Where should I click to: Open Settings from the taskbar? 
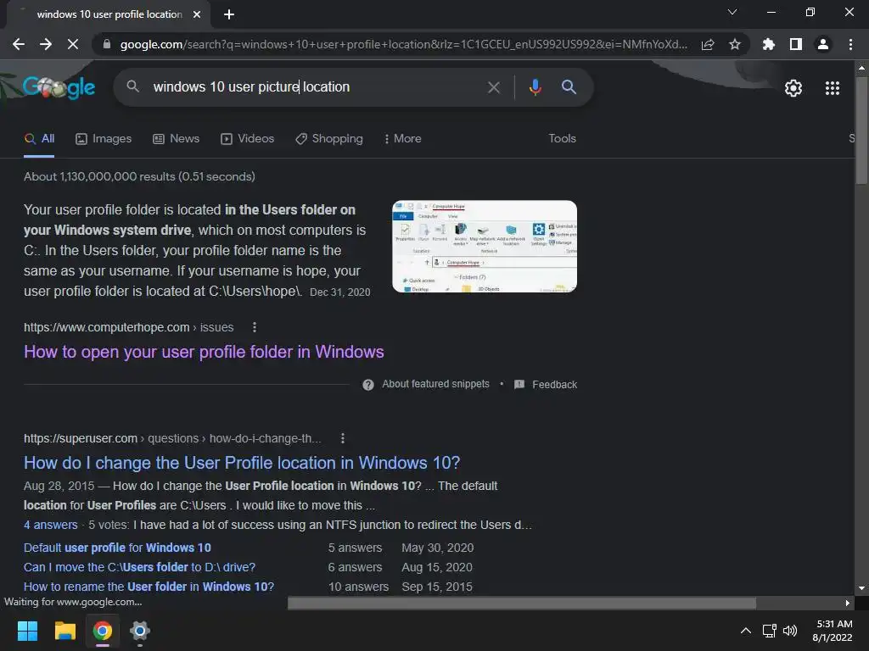click(x=140, y=631)
